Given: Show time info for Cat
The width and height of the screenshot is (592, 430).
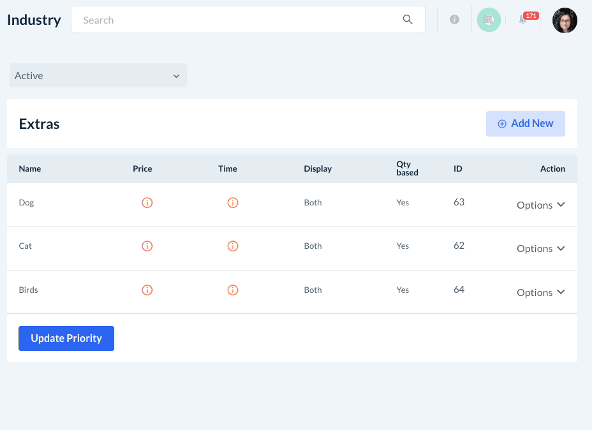Looking at the screenshot, I should (233, 246).
